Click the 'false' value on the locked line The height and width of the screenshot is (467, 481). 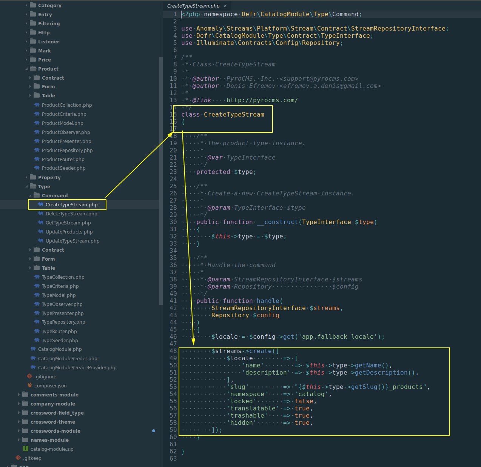tap(304, 401)
